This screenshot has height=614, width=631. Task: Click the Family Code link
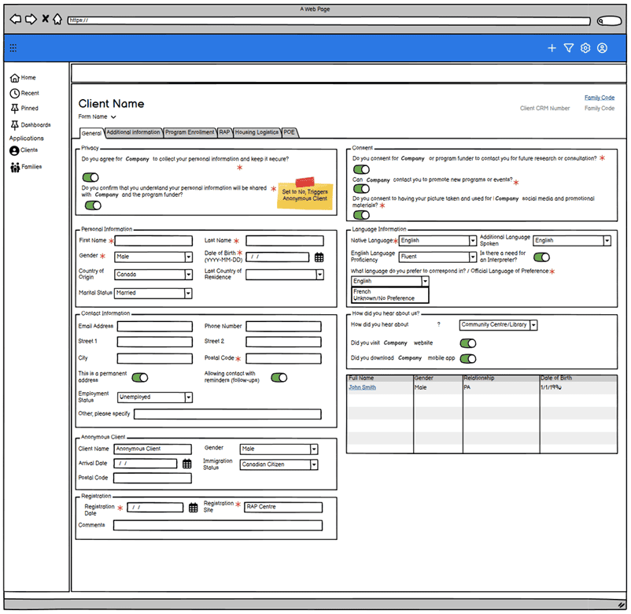click(x=599, y=98)
